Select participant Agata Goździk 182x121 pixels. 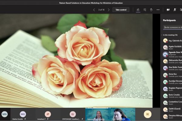173,47
